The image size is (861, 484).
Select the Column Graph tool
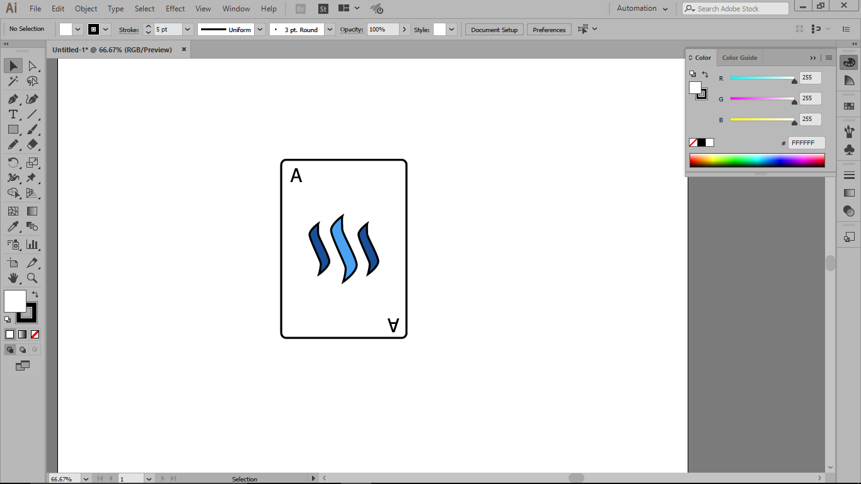tap(32, 245)
